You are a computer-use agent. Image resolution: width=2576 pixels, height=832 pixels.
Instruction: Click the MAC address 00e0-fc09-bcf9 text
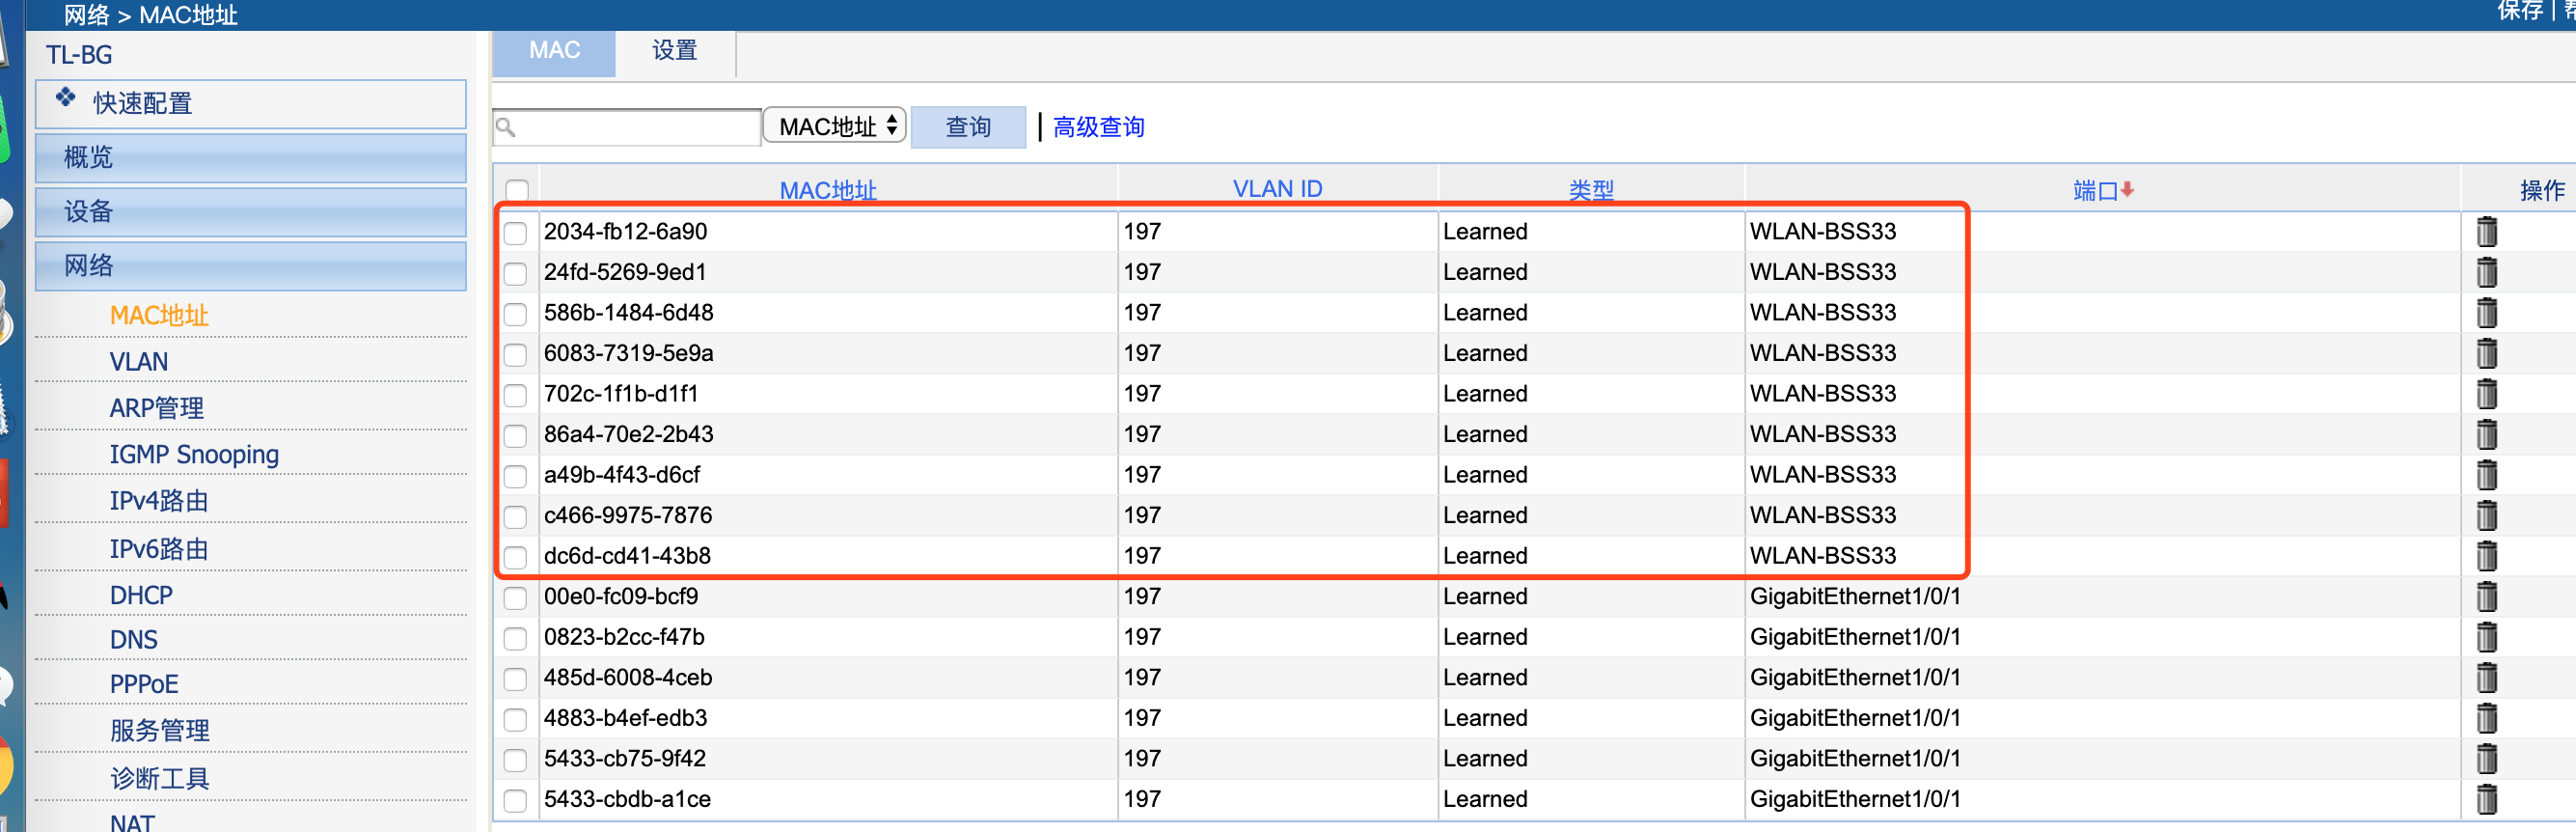(x=621, y=597)
